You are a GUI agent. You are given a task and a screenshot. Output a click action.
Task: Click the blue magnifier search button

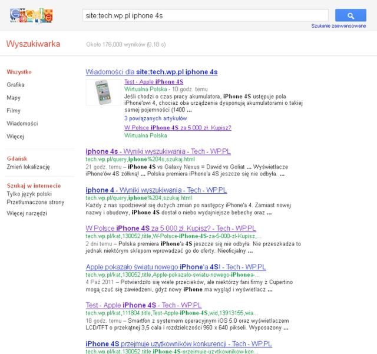click(350, 15)
